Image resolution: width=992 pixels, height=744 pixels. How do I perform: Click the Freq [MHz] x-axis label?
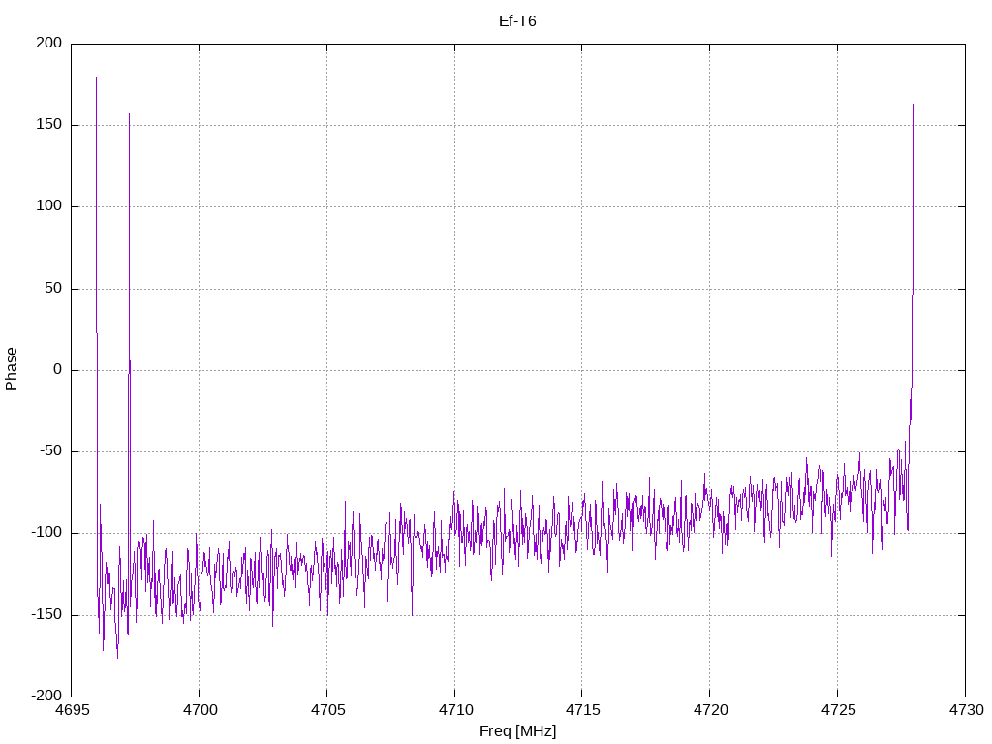[x=517, y=731]
